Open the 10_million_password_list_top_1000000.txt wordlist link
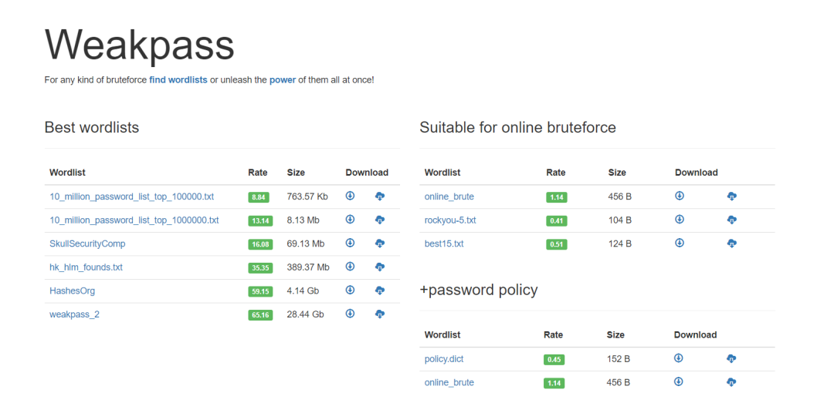The height and width of the screenshot is (403, 834). click(x=134, y=220)
